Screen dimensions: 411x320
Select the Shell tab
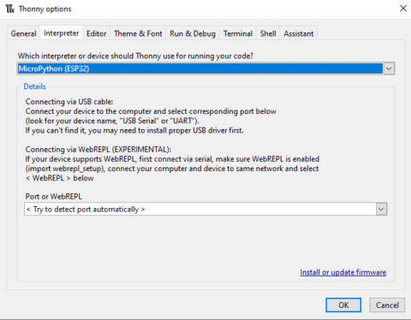268,33
